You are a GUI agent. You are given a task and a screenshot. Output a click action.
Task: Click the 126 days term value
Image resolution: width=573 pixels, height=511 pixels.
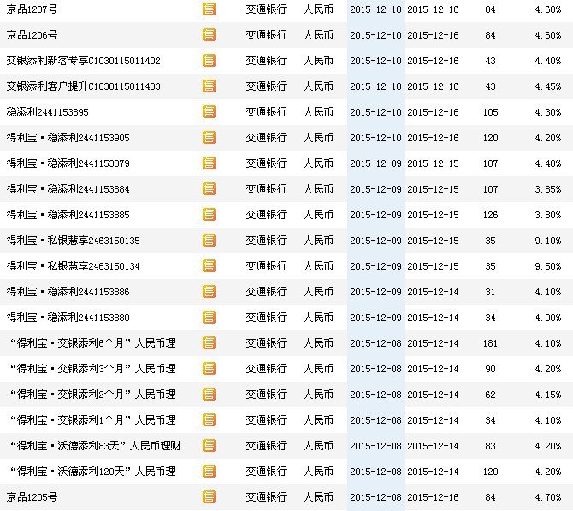[x=490, y=214]
